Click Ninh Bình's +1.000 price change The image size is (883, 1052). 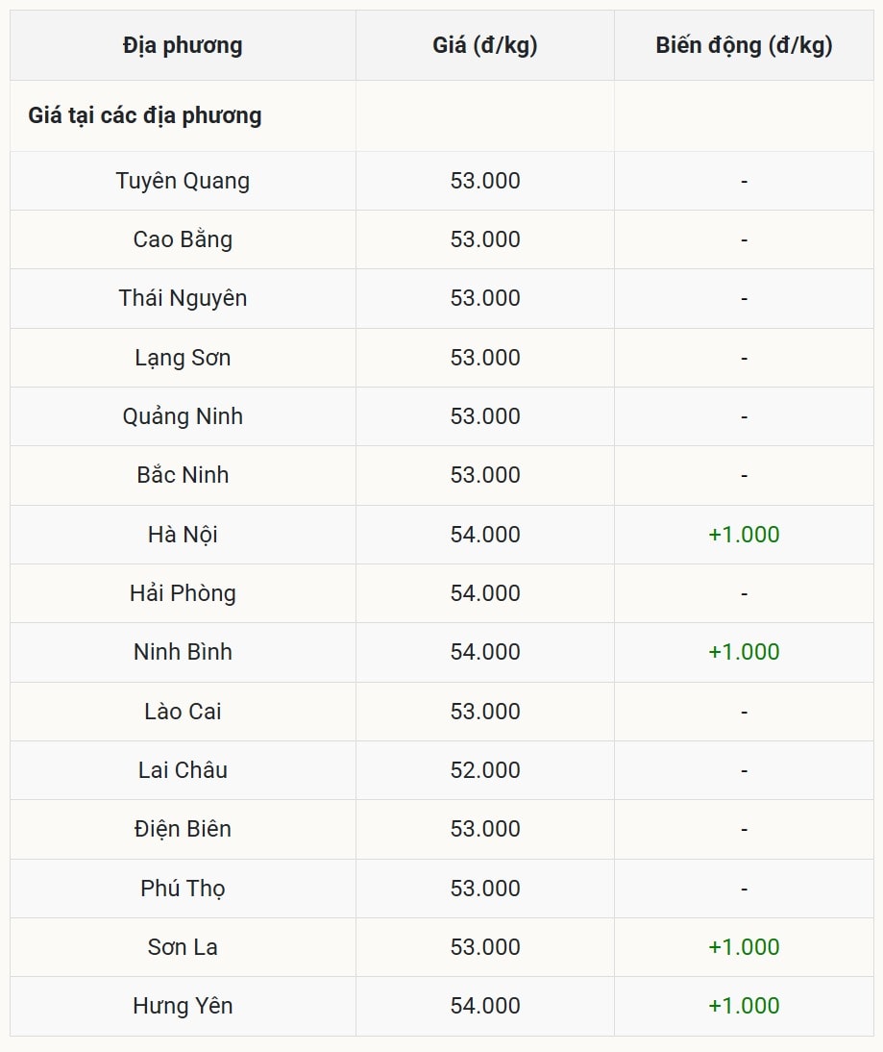click(744, 652)
